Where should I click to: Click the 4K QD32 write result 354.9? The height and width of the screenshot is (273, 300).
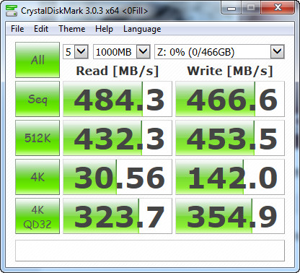click(230, 216)
